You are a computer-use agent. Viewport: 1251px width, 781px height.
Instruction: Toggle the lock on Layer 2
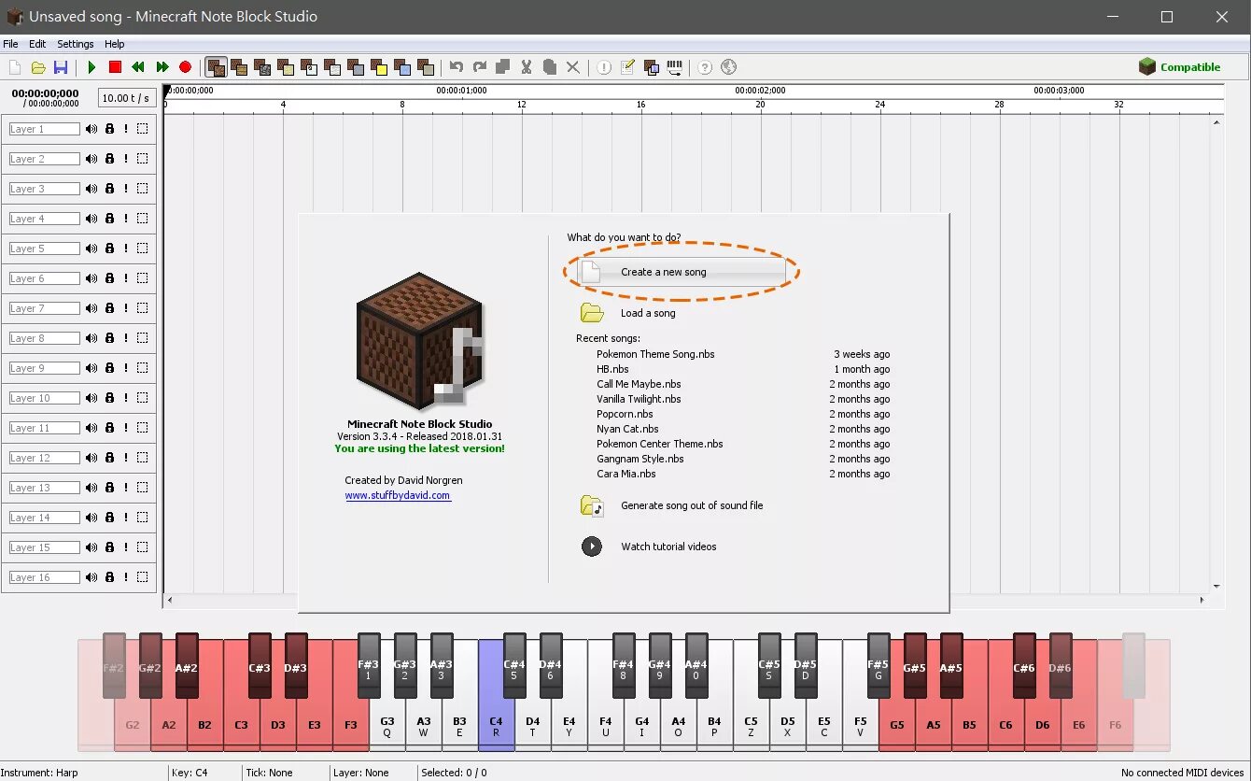(x=109, y=159)
